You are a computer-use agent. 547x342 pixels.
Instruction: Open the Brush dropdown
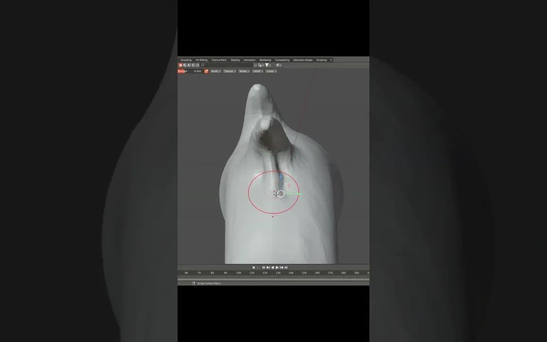tap(215, 71)
